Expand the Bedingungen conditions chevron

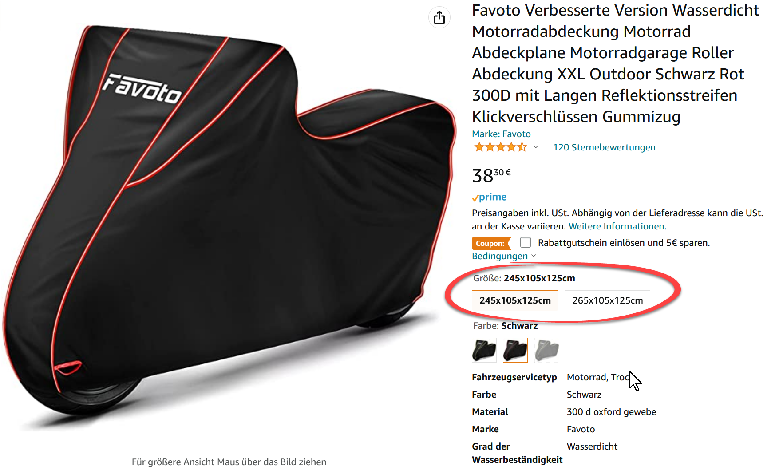click(x=534, y=256)
